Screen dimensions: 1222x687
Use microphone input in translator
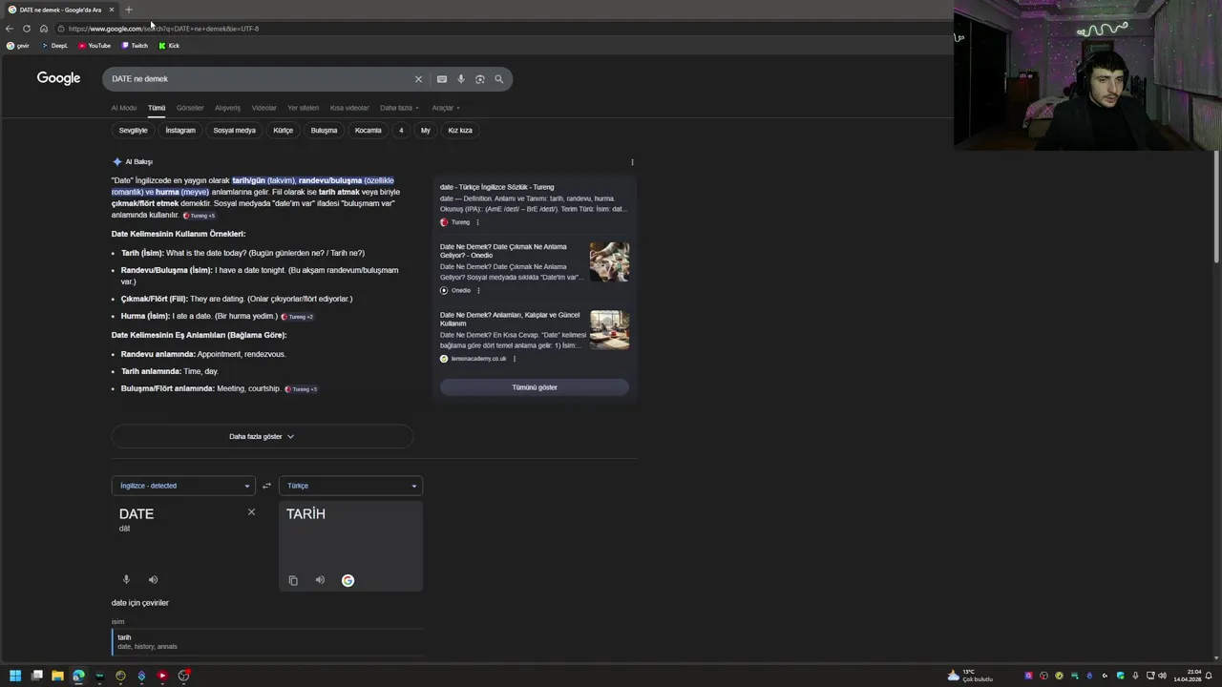coord(126,579)
